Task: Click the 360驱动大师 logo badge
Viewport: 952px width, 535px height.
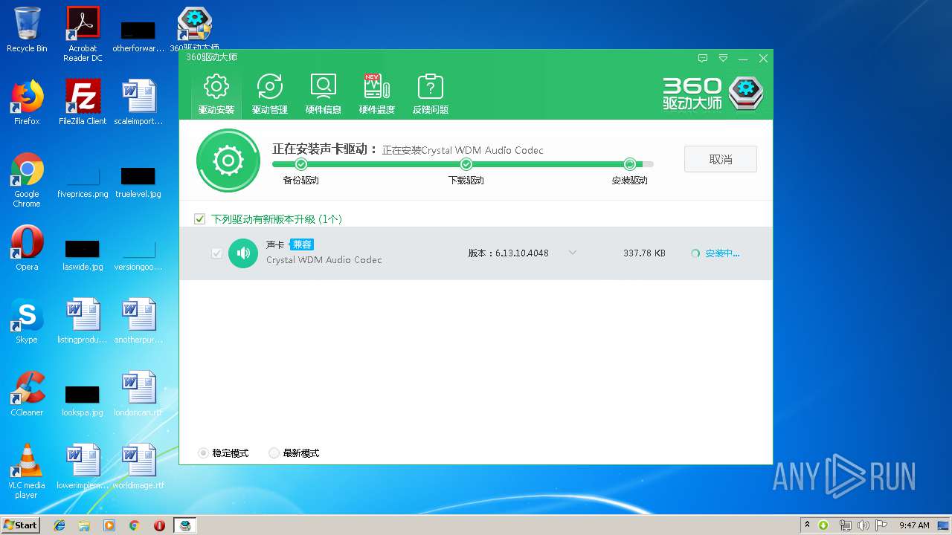Action: coord(746,94)
